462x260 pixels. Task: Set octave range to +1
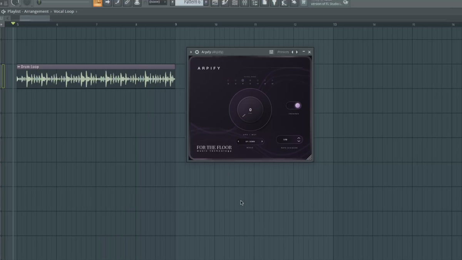258,81
